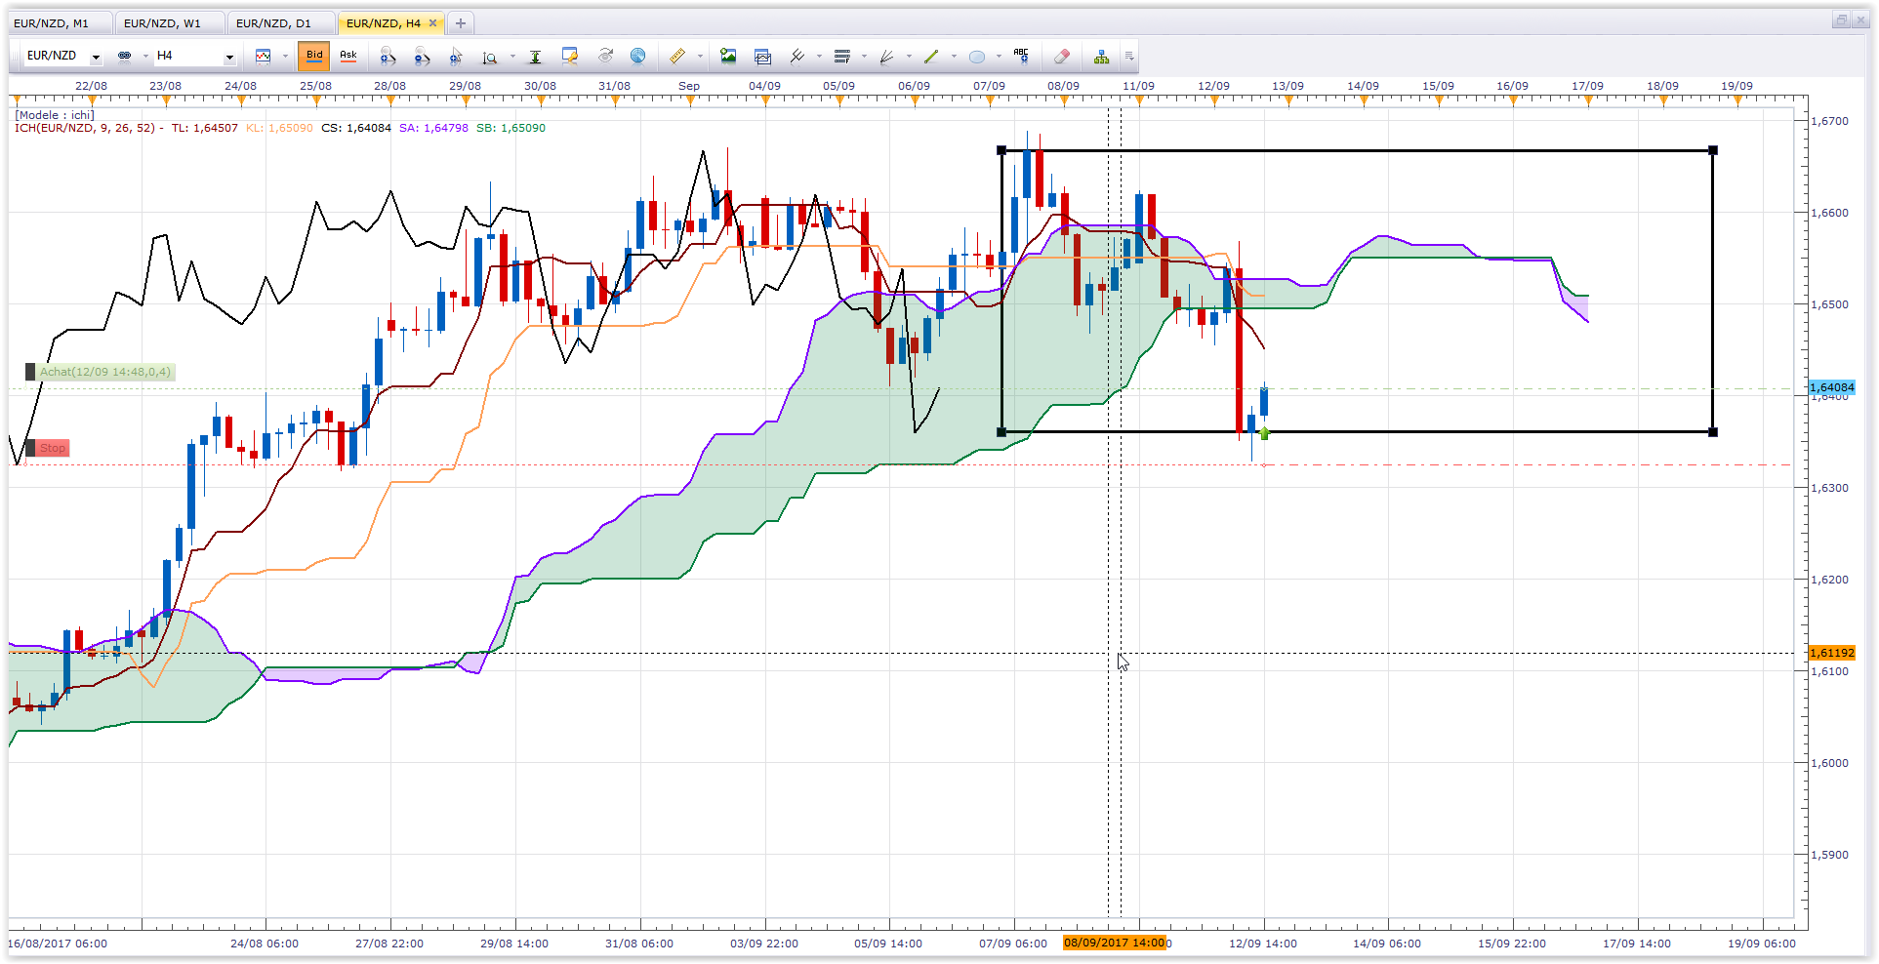
Task: Toggle the Ask price button
Action: 348,57
